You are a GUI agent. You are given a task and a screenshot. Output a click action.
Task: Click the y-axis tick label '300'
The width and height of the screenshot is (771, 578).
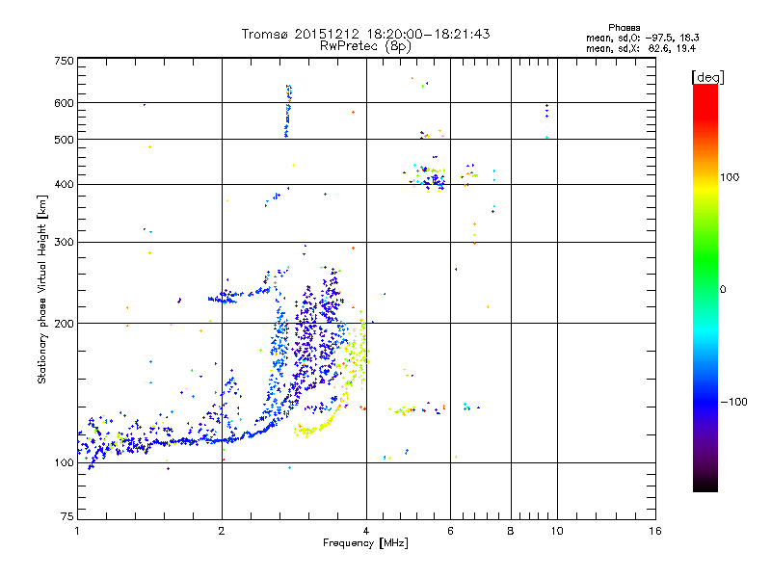pyautogui.click(x=64, y=243)
